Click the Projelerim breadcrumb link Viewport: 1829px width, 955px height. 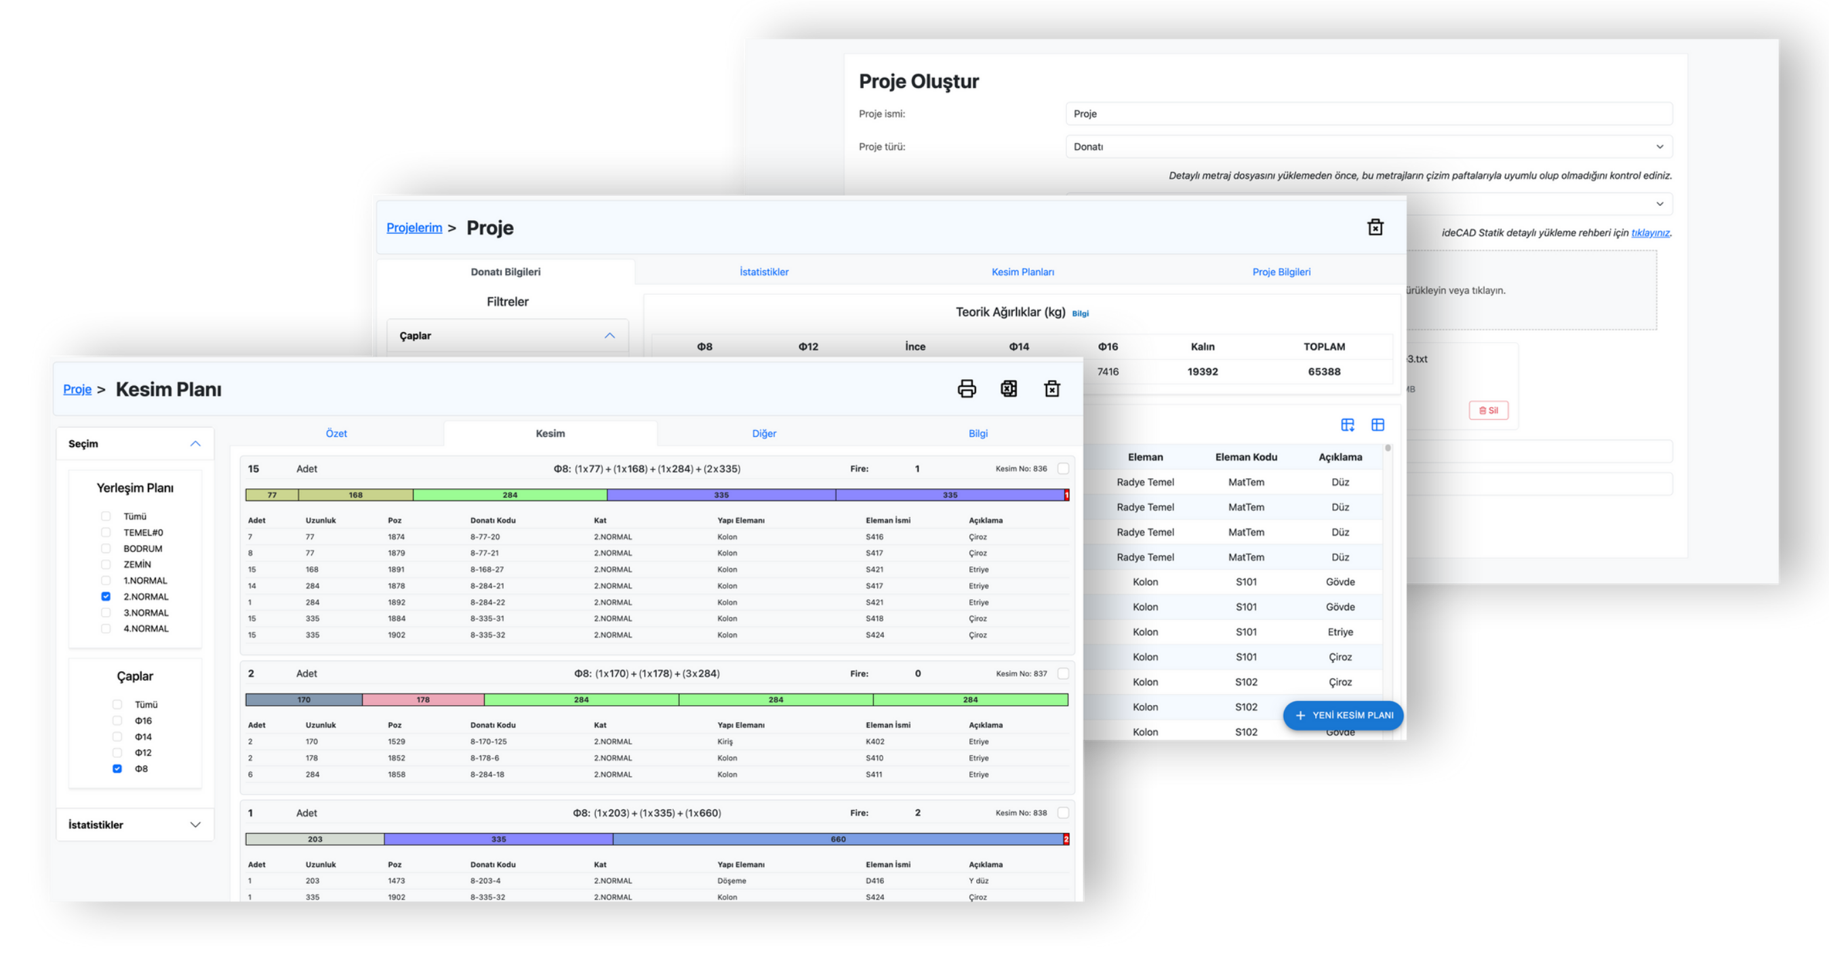pos(414,228)
